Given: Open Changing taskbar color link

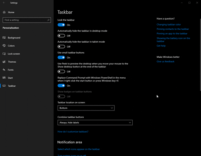Looking at the screenshot, I should pyautogui.click(x=169, y=25).
